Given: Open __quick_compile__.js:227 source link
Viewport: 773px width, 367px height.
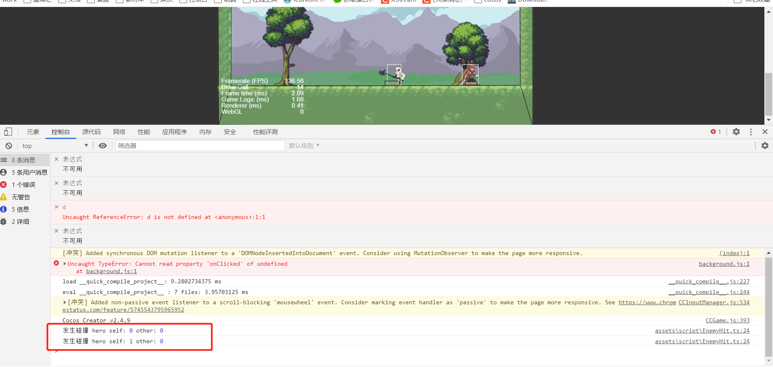Looking at the screenshot, I should click(709, 281).
